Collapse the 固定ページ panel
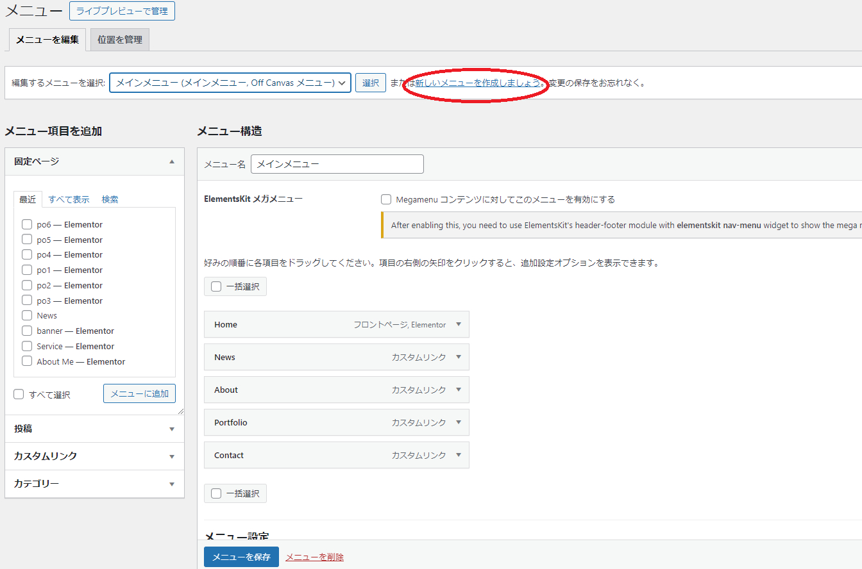The height and width of the screenshot is (569, 862). click(x=171, y=162)
